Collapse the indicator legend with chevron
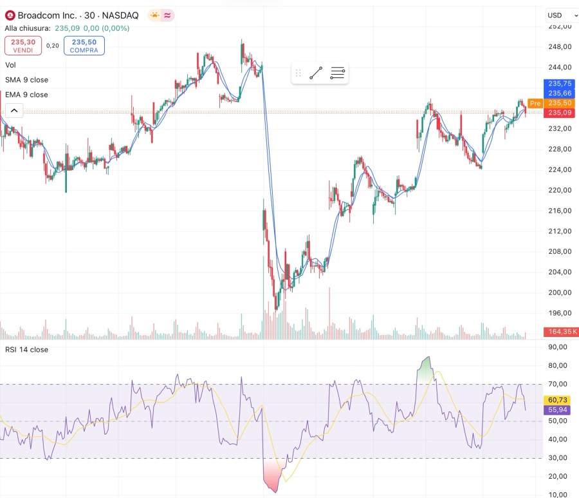The width and height of the screenshot is (579, 498). tap(14, 111)
